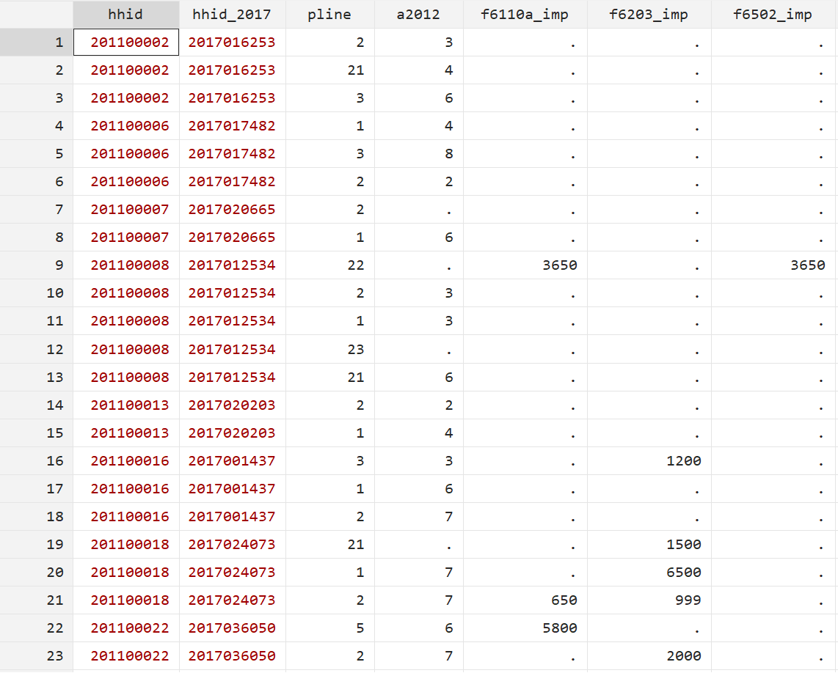Select row number 23 header
This screenshot has width=838, height=673.
(x=37, y=655)
